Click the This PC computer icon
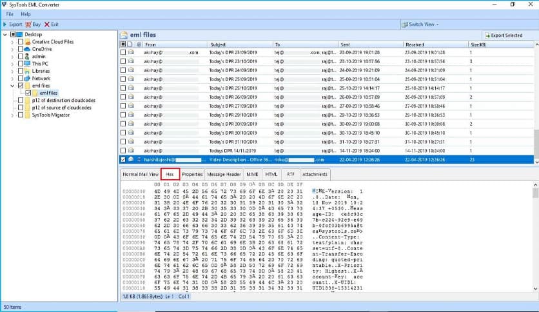Viewport: 539px width, 312px height. pyautogui.click(x=27, y=64)
